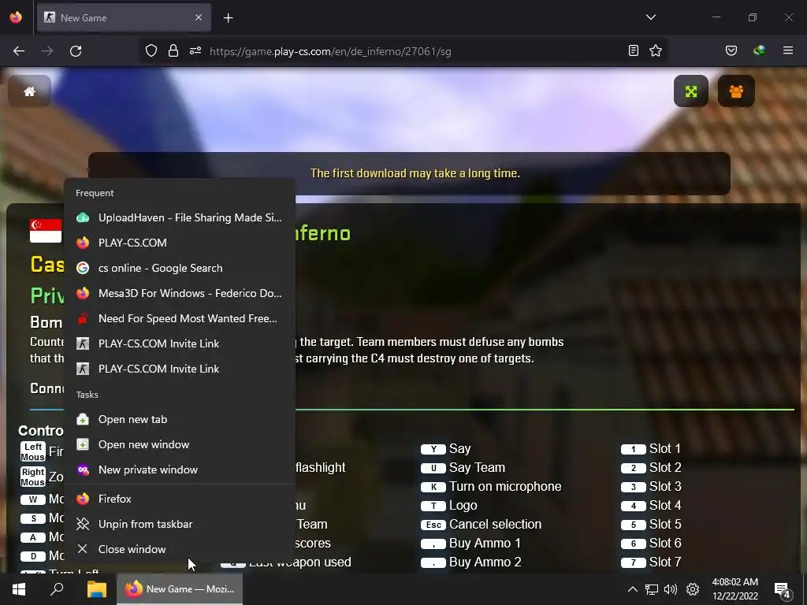Screen dimensions: 807x605
Task: Choose Open new tab task
Action: [180, 419]
